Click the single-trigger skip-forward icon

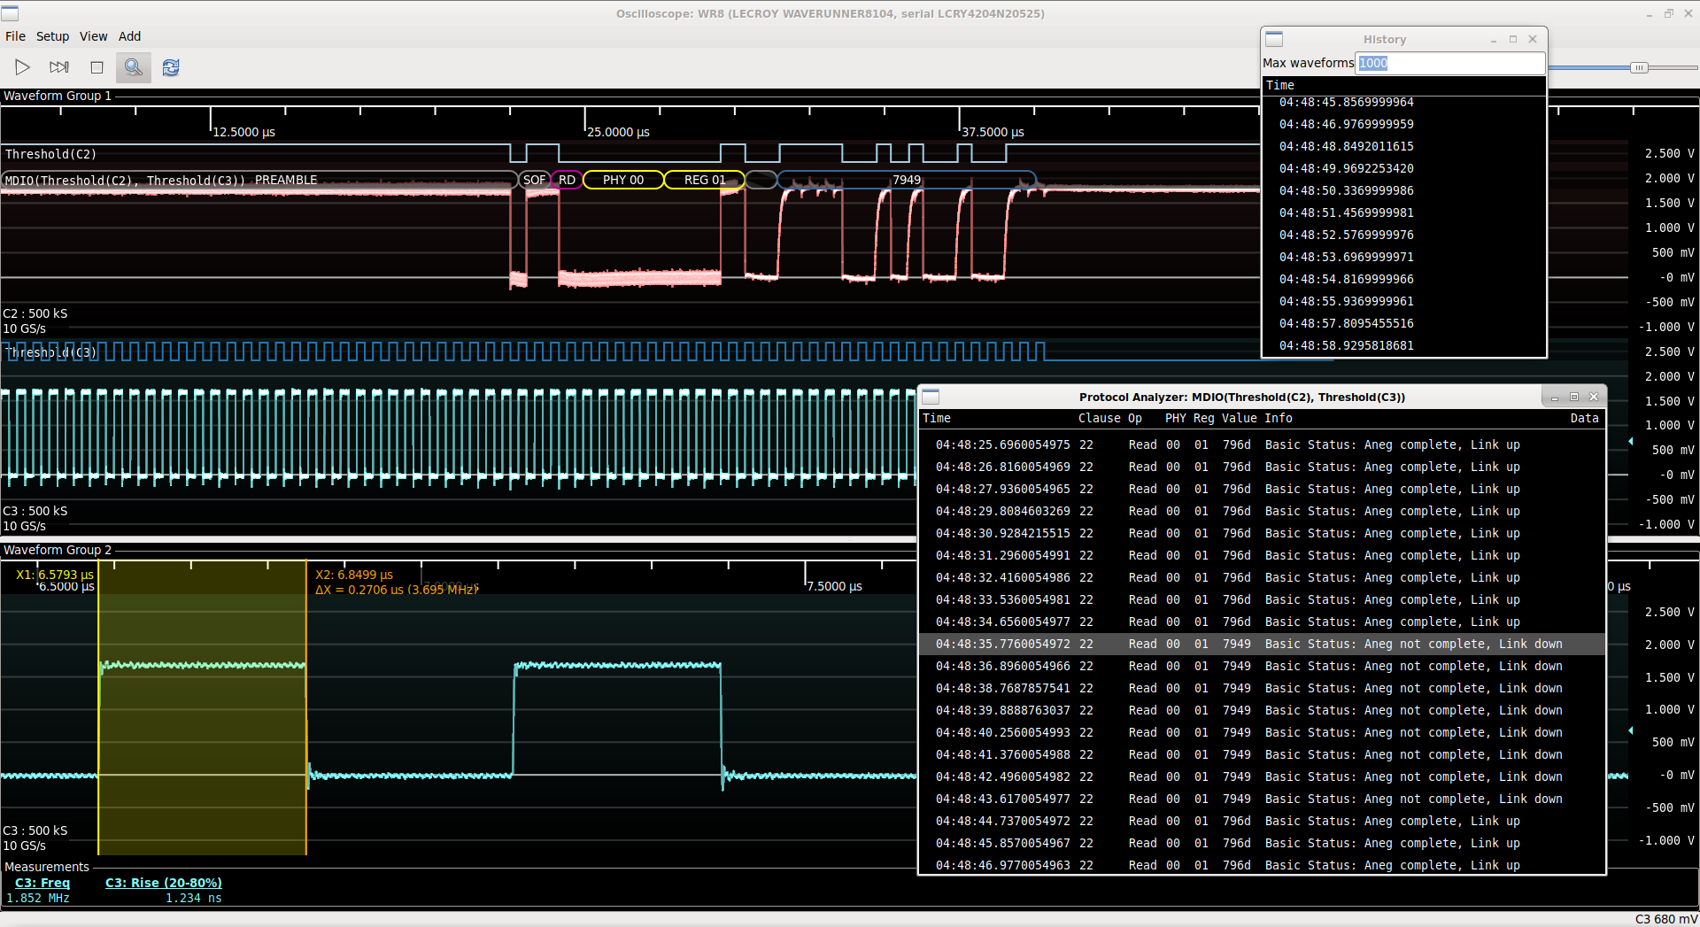(59, 67)
